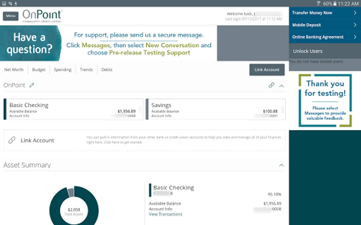Screen dimensions: 361x225
Task: Click the drag handle on Savings card
Action: (x=283, y=109)
